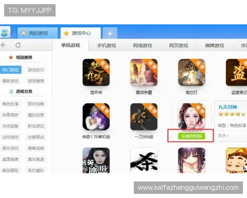
Task: Click the 游戏推荐 filter button
Action: pos(36,81)
